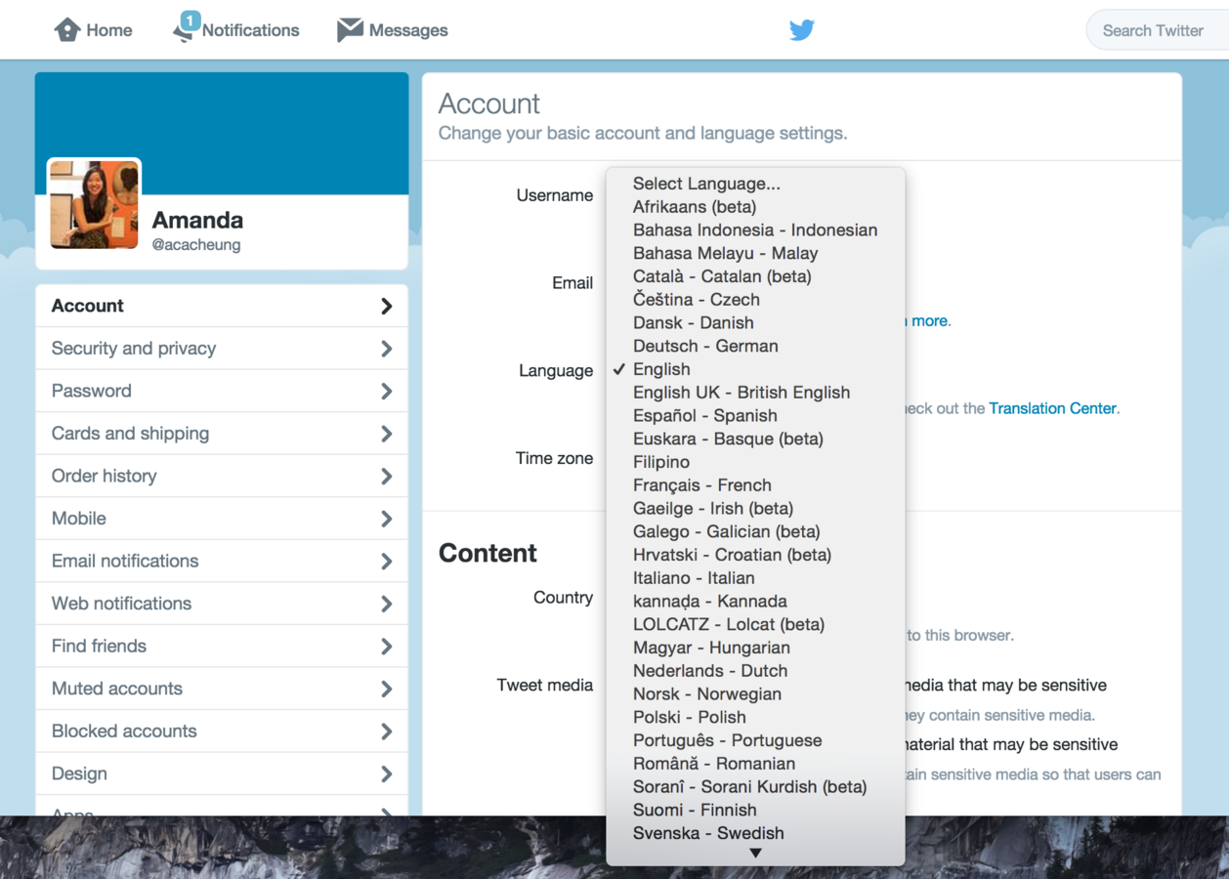Select Français - French language
This screenshot has height=879, width=1229.
755,485
